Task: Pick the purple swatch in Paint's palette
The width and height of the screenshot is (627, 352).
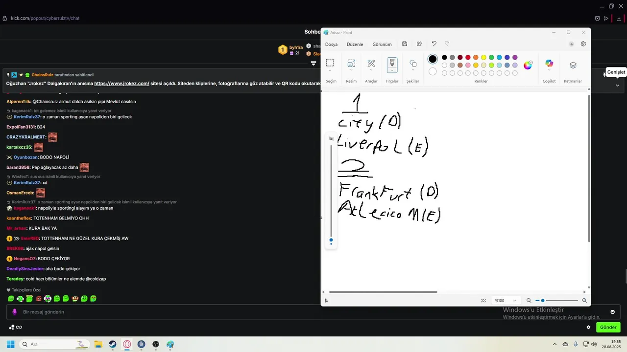Action: pyautogui.click(x=515, y=58)
